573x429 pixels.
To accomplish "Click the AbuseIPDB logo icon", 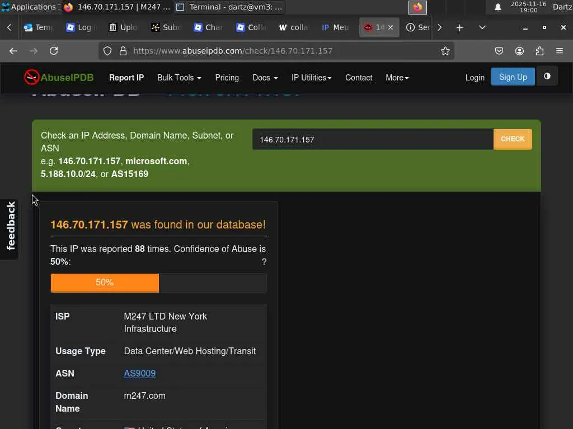I will point(31,77).
